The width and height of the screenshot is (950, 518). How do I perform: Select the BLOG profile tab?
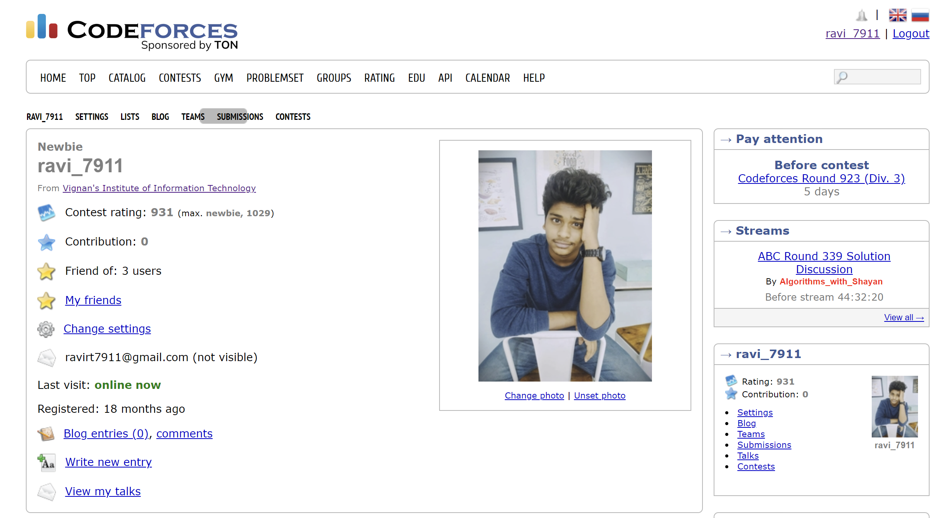coord(160,117)
